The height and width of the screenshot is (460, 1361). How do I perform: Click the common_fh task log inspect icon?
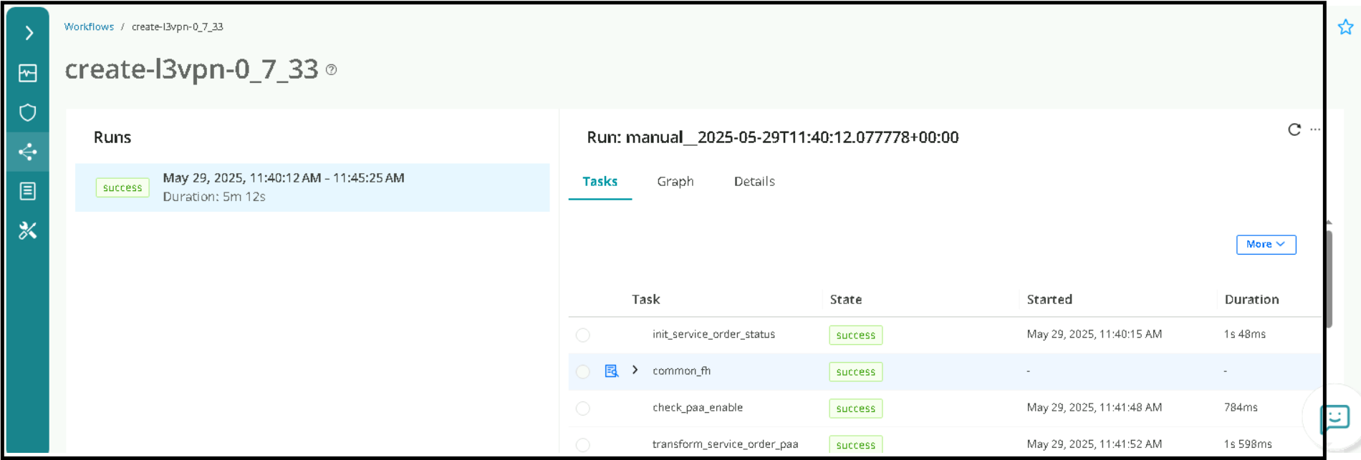click(x=611, y=371)
